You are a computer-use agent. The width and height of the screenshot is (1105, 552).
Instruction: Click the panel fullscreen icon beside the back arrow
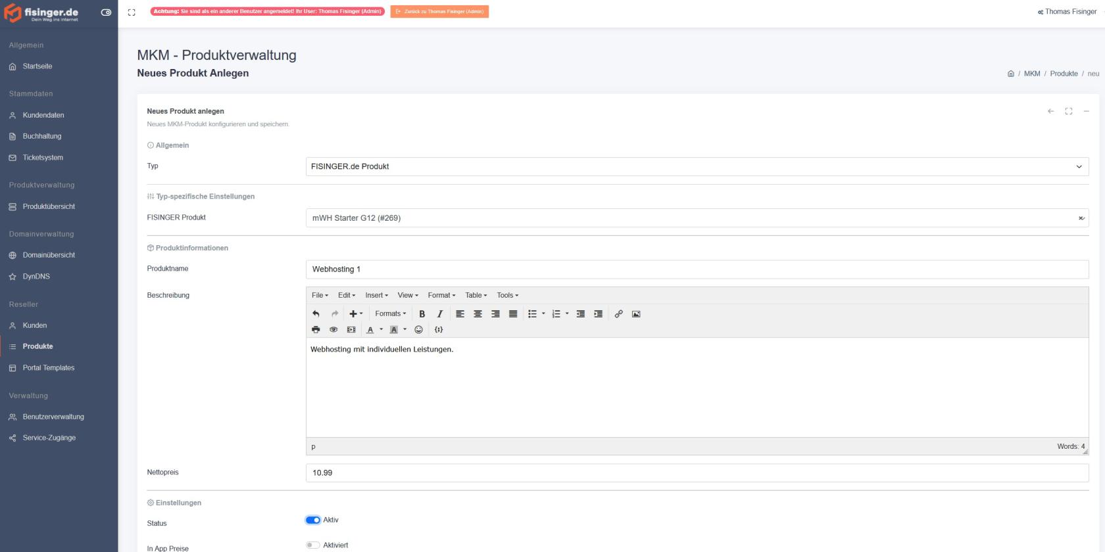[x=1069, y=111]
